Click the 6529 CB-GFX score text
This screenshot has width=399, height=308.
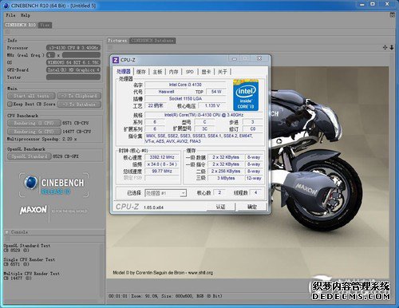65,156
